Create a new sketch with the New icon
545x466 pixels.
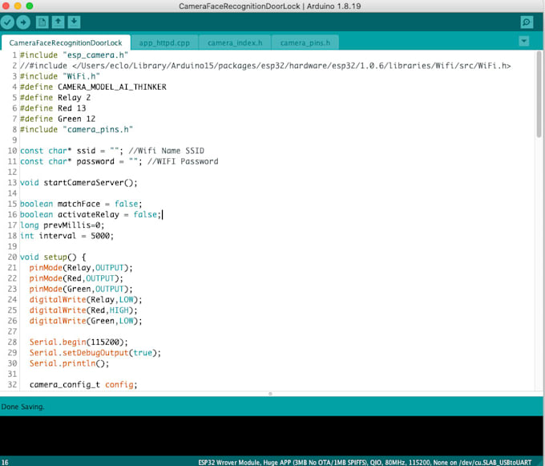coord(42,22)
